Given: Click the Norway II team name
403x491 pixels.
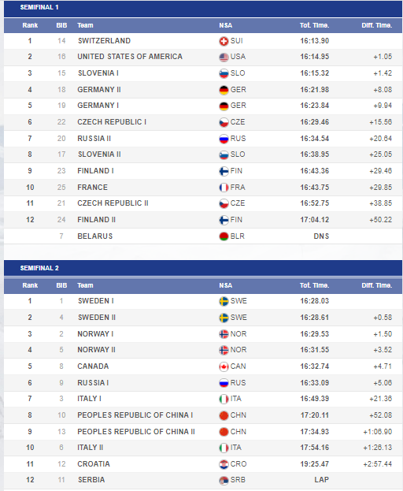Looking at the screenshot, I should pyautogui.click(x=96, y=350).
